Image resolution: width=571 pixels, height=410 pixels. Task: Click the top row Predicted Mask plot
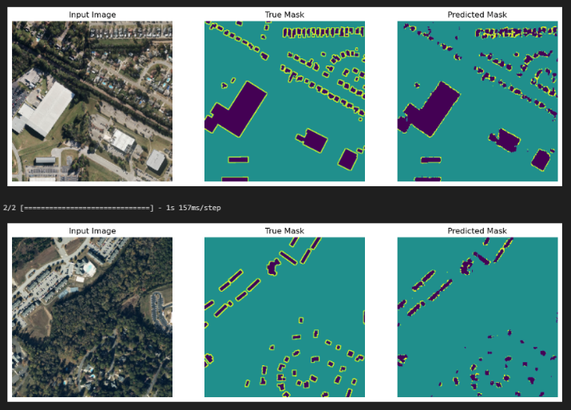pyautogui.click(x=478, y=101)
